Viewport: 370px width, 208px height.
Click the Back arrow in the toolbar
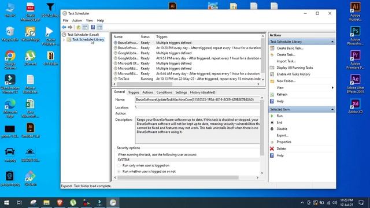(64, 27)
